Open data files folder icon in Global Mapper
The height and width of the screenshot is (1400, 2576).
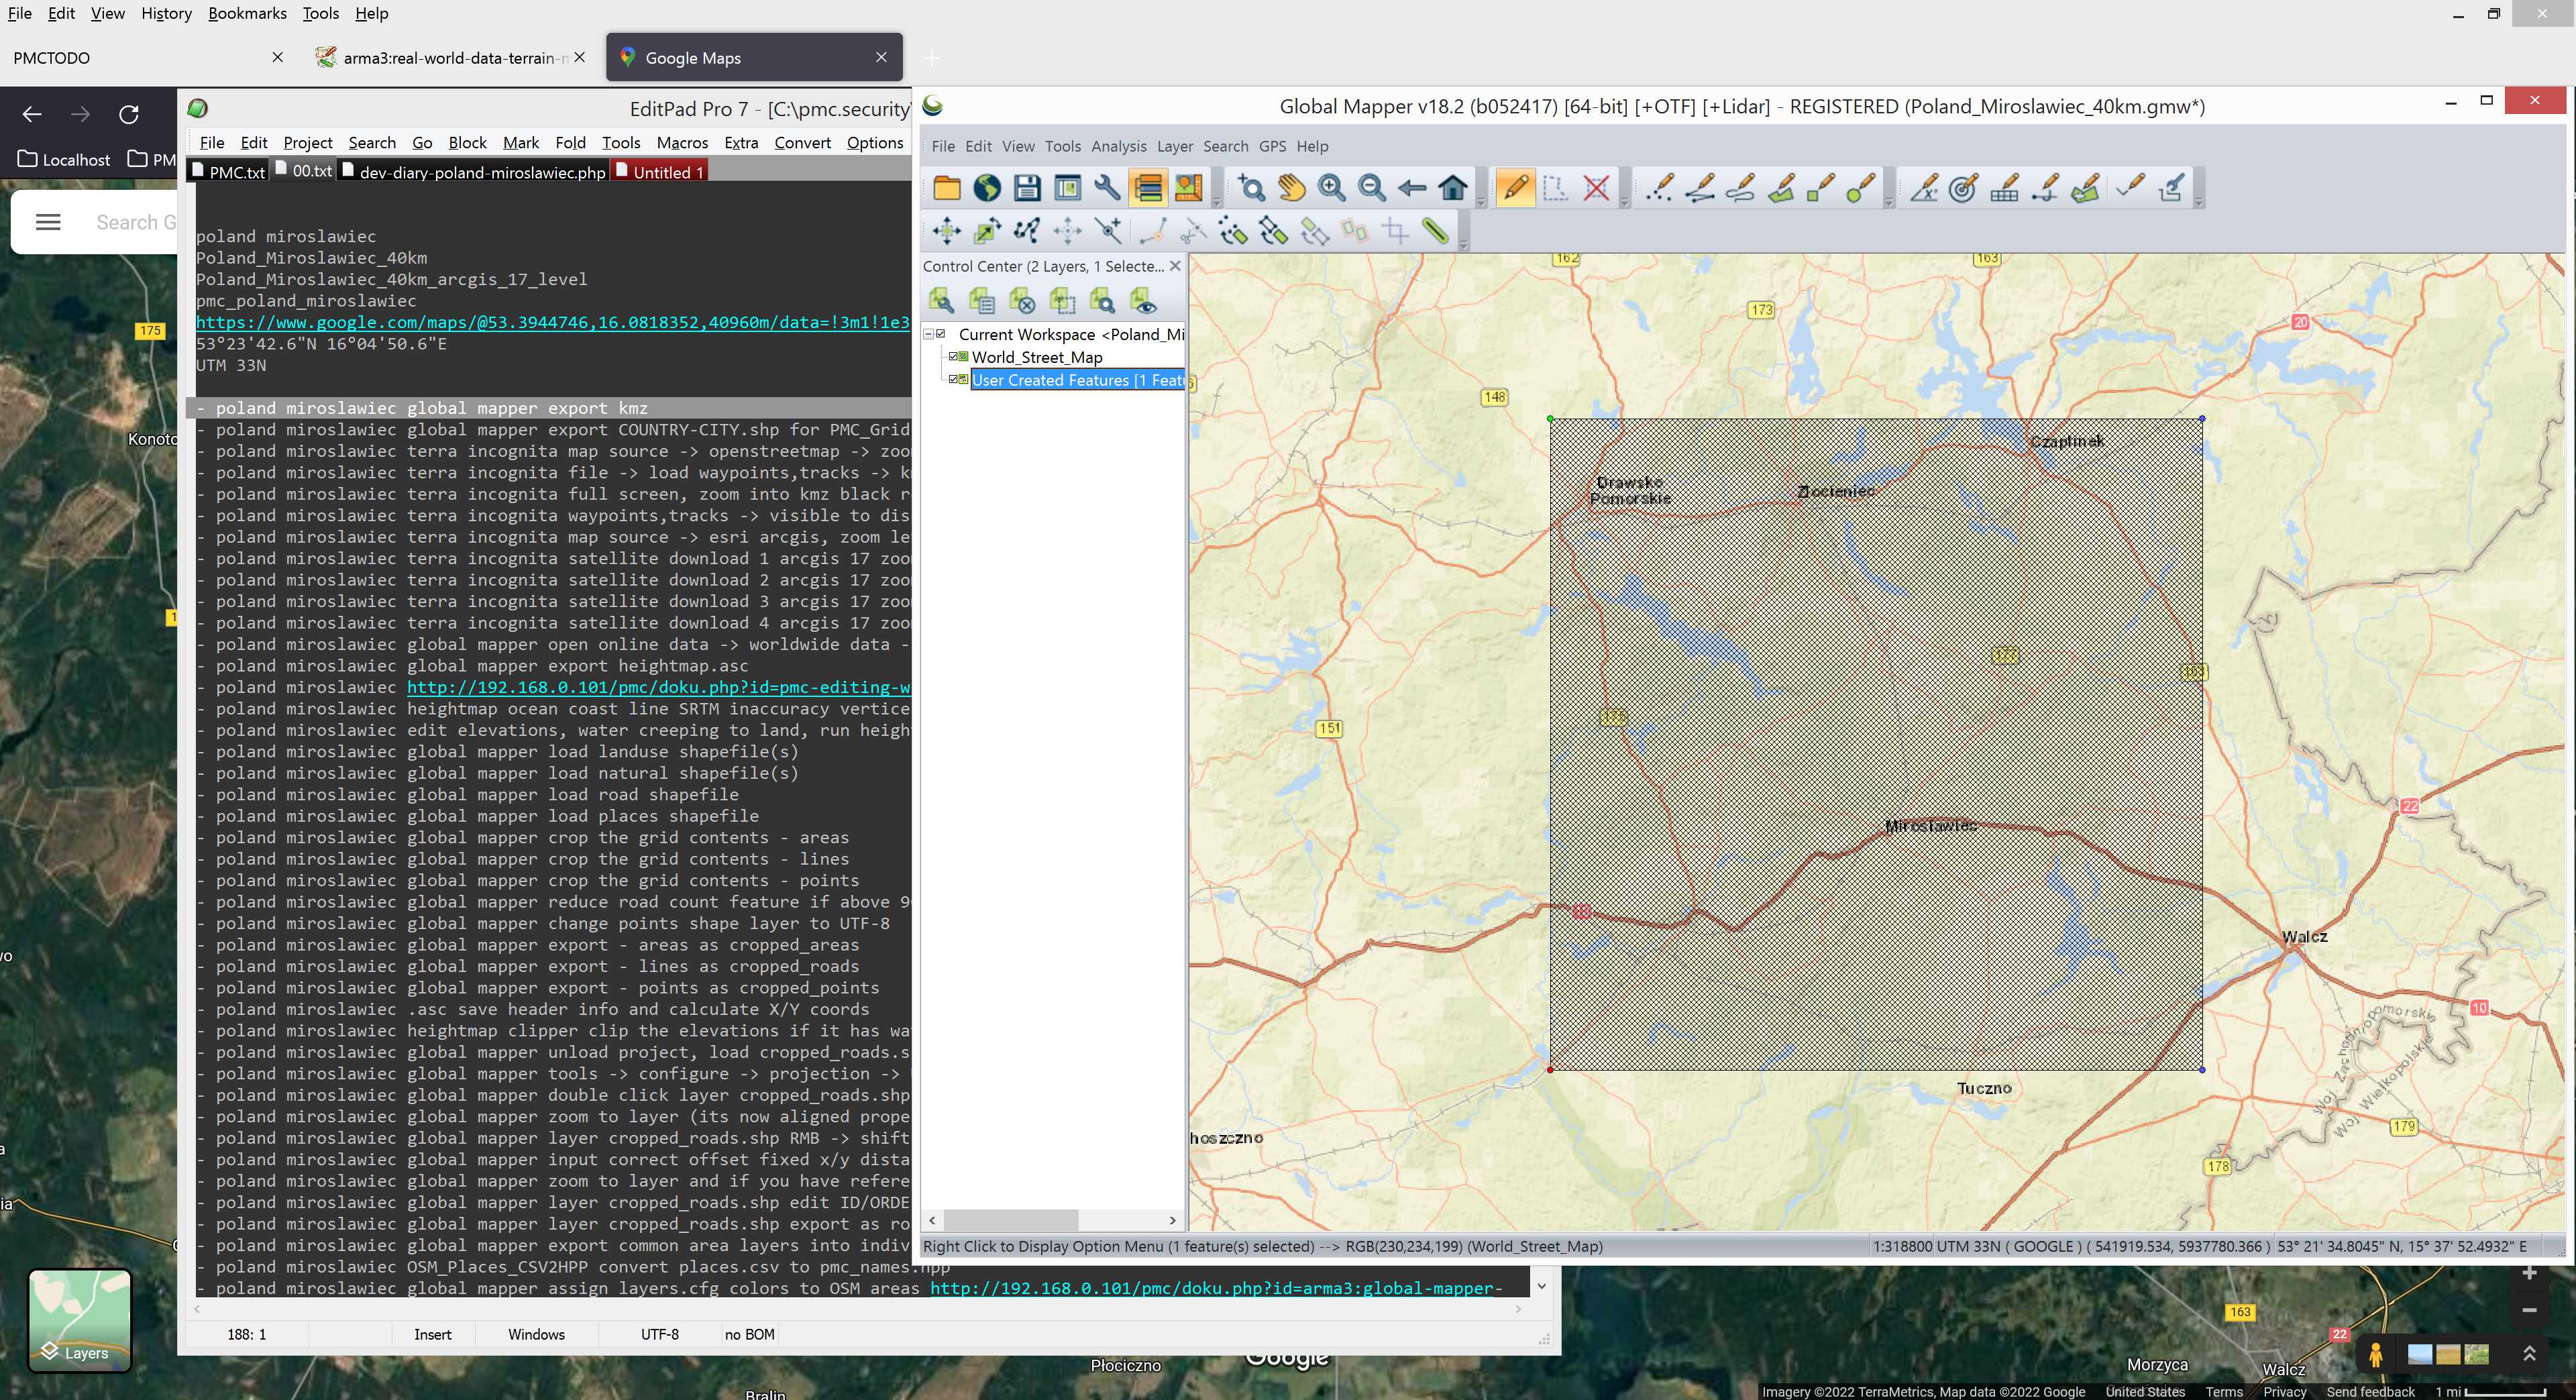[x=946, y=188]
